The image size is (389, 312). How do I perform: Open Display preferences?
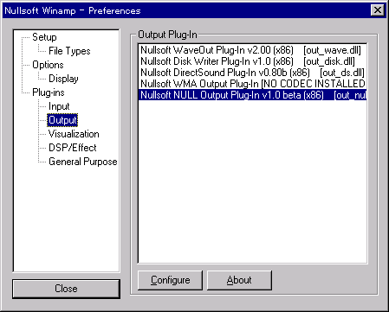[63, 79]
